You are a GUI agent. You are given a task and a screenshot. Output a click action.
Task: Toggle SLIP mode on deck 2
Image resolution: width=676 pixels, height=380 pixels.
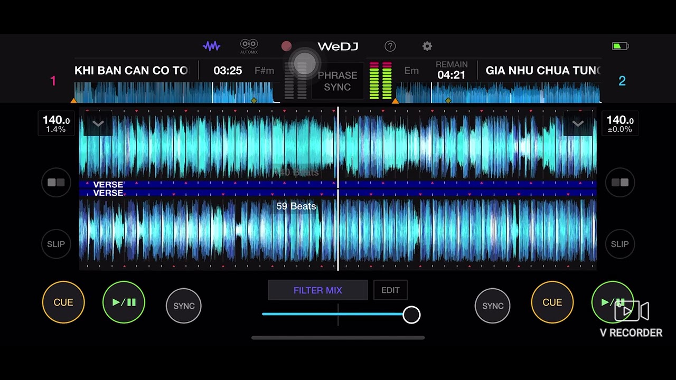click(620, 244)
